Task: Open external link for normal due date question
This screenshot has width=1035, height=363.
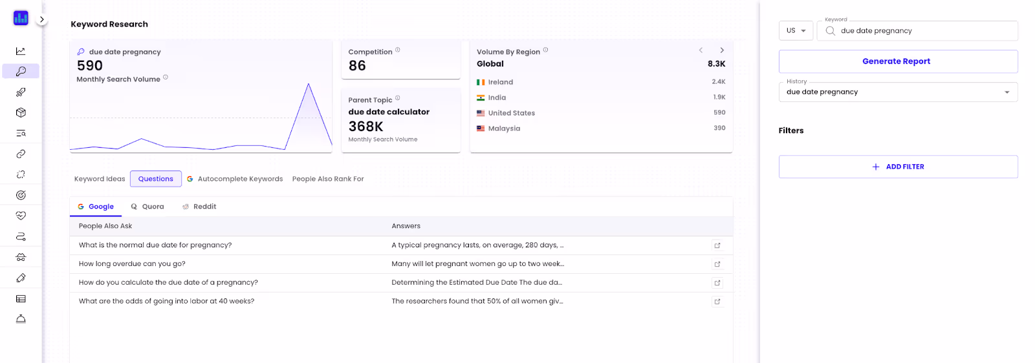Action: tap(717, 245)
